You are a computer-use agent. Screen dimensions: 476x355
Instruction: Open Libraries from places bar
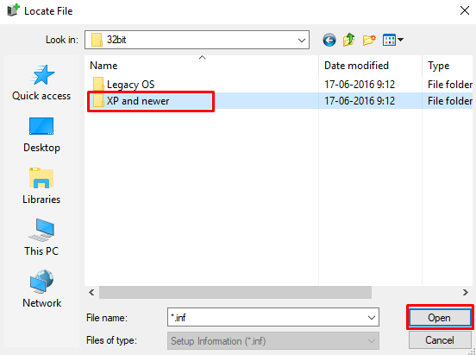pos(41,187)
